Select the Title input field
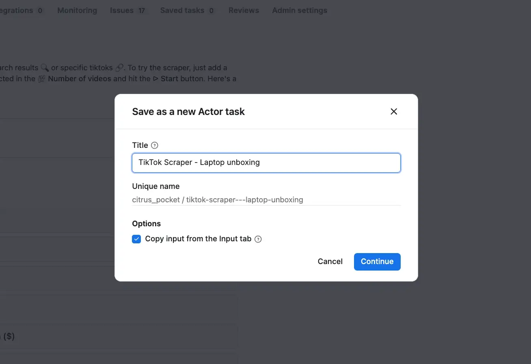This screenshot has height=364, width=531. (x=266, y=162)
